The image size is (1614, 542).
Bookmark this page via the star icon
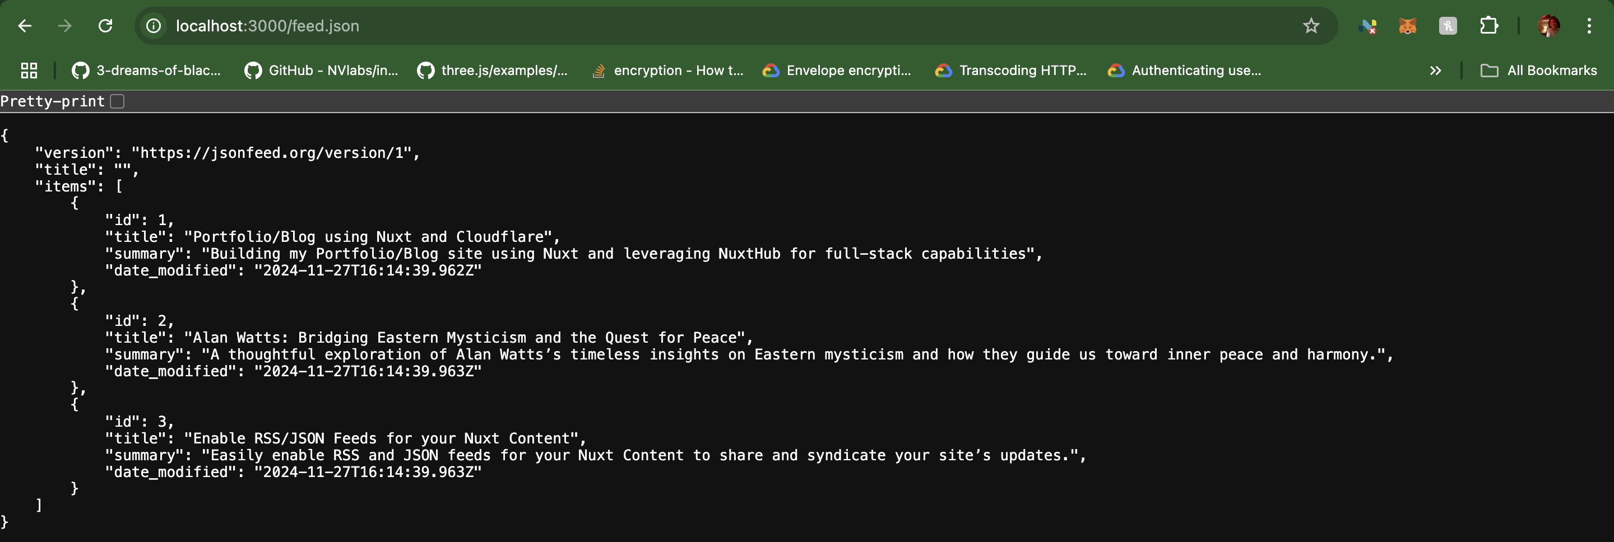click(1311, 26)
